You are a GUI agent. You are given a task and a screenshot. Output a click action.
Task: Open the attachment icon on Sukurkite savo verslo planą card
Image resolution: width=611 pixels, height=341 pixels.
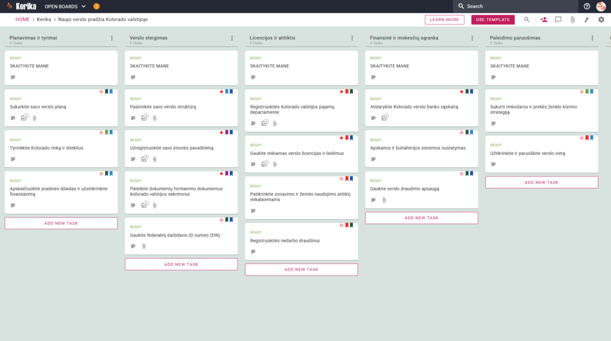pyautogui.click(x=35, y=118)
